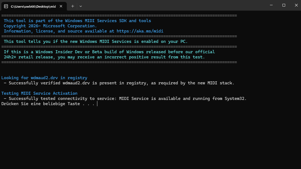Open a new terminal tab with plus icon
This screenshot has width=301, height=169.
pyautogui.click(x=73, y=6)
